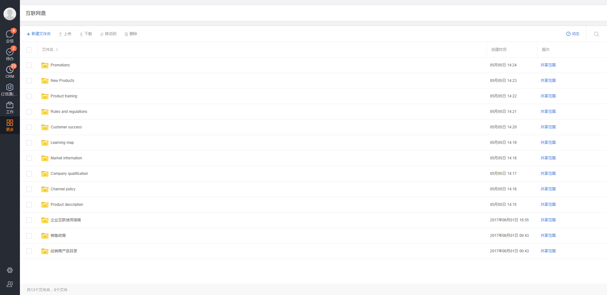The image size is (607, 295).
Task: Open the 动态 activity link
Action: pyautogui.click(x=573, y=34)
